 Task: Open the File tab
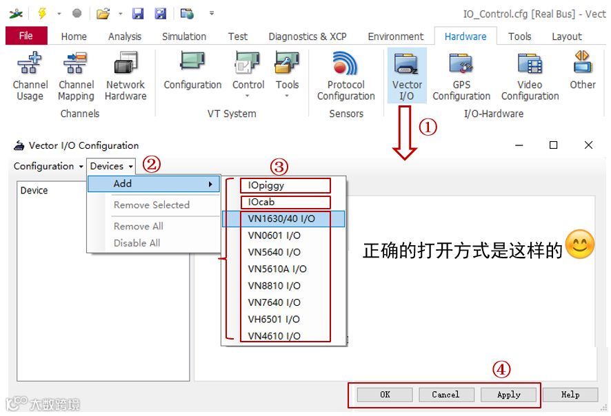tap(26, 36)
